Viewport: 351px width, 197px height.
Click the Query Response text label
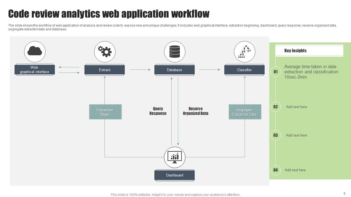(158, 111)
